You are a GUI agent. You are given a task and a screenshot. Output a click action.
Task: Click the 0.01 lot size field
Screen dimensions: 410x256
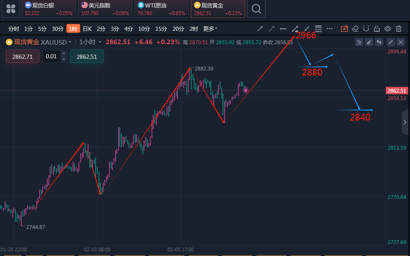click(x=51, y=56)
